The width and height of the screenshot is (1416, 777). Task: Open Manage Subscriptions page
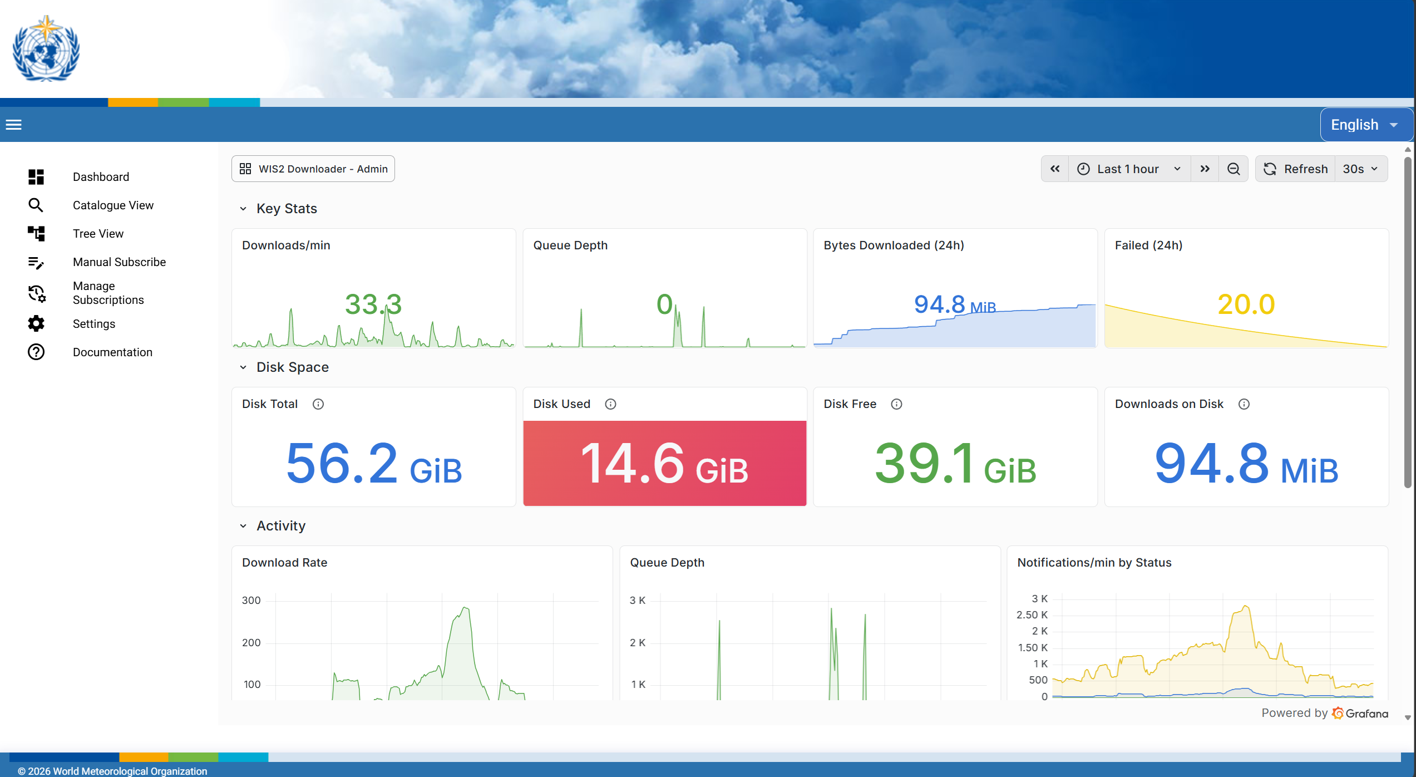point(108,293)
